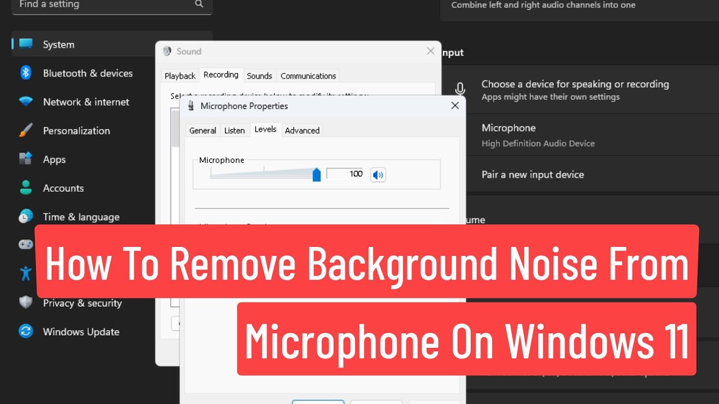Open Windows Update settings
The image size is (719, 404).
pyautogui.click(x=81, y=332)
